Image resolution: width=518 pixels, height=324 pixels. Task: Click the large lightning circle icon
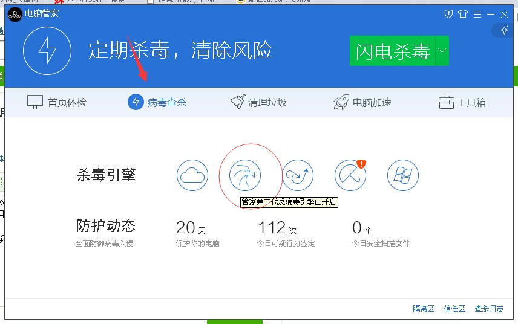(x=47, y=51)
